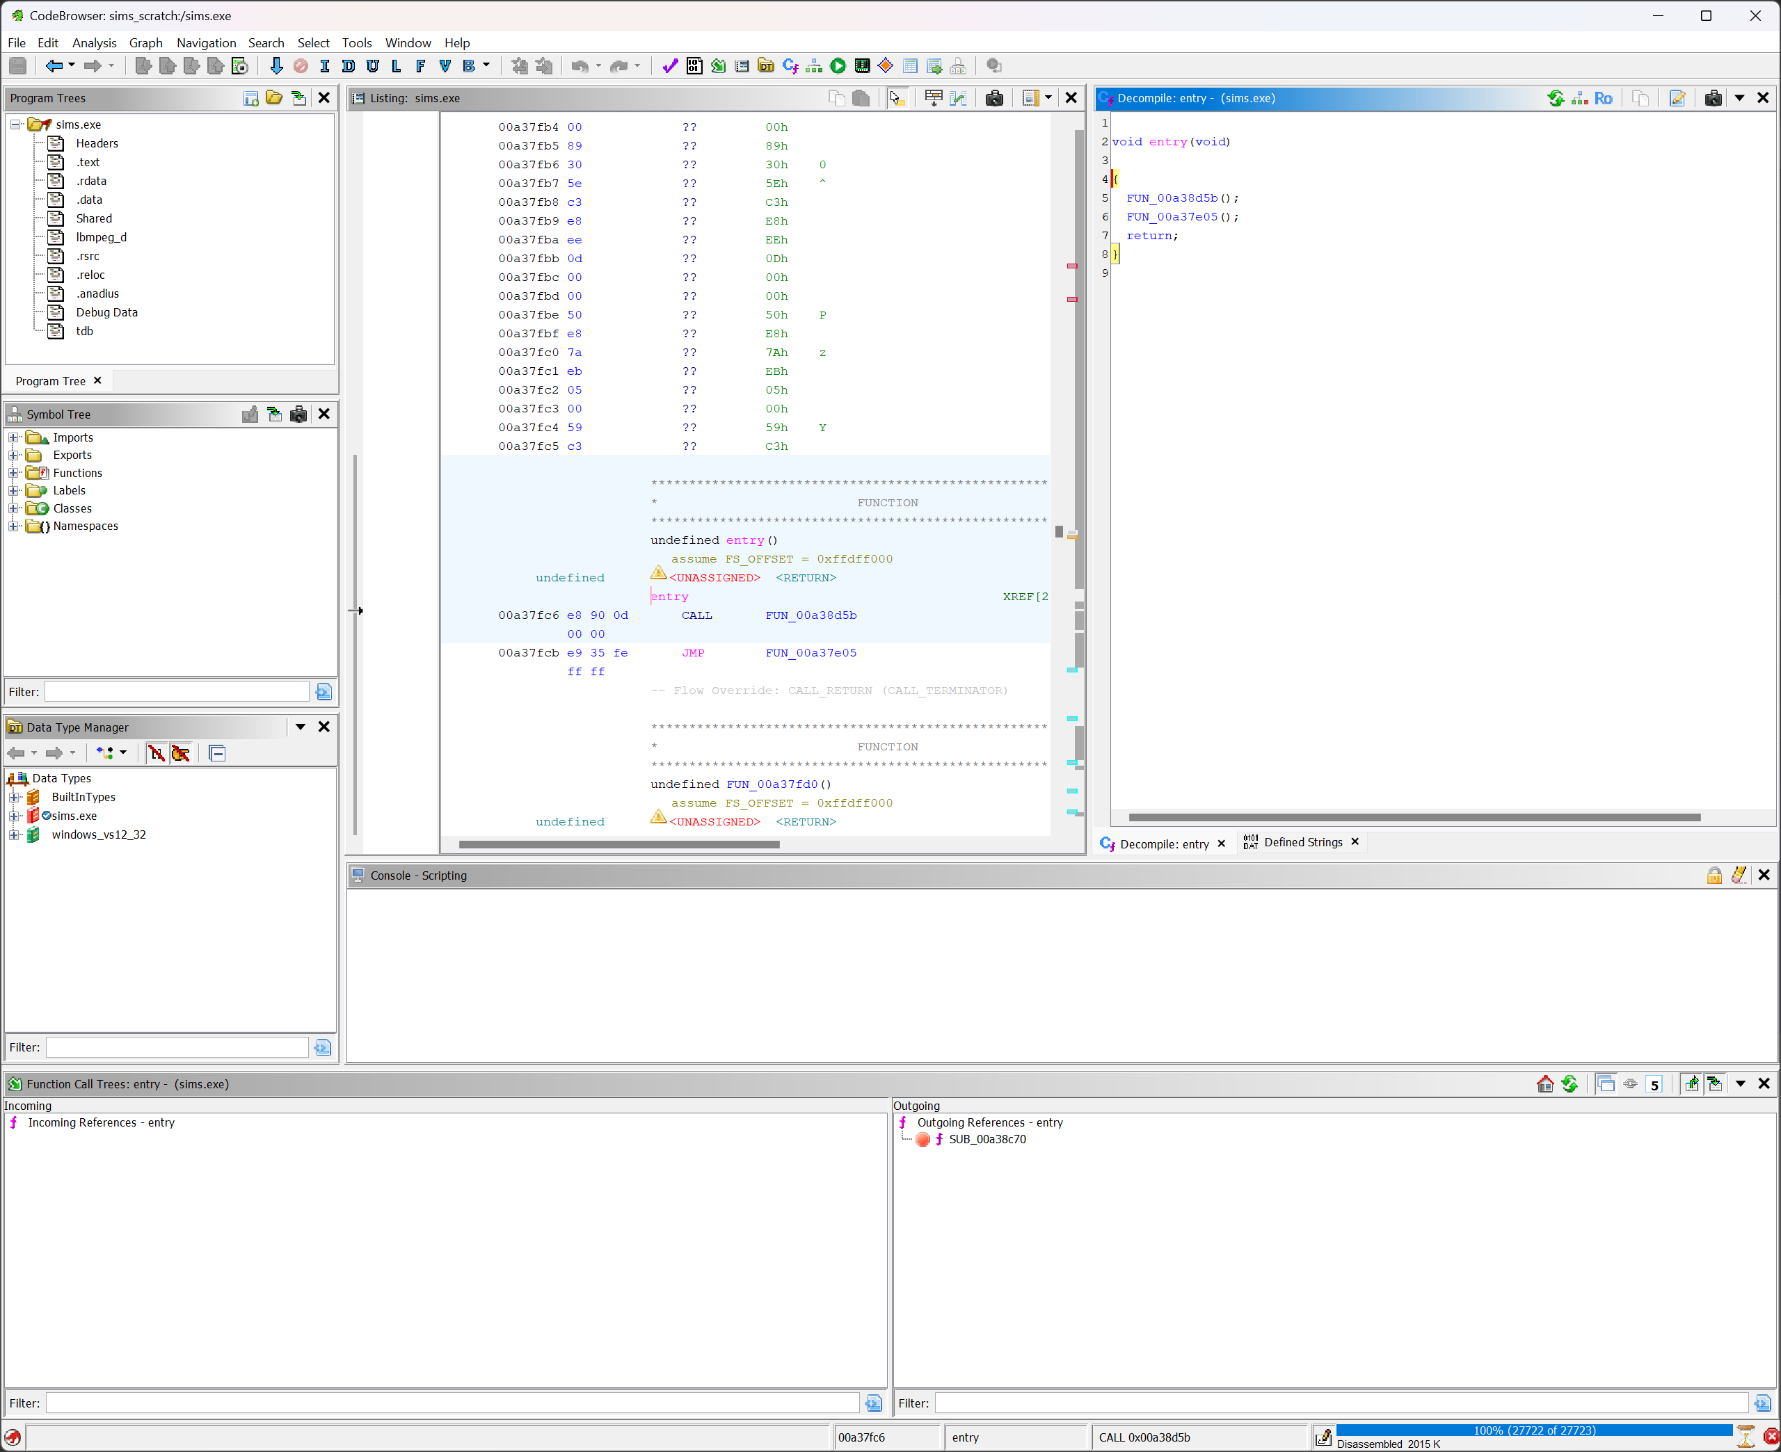
Task: Click the Symbol Tree filter field
Action: [x=177, y=692]
